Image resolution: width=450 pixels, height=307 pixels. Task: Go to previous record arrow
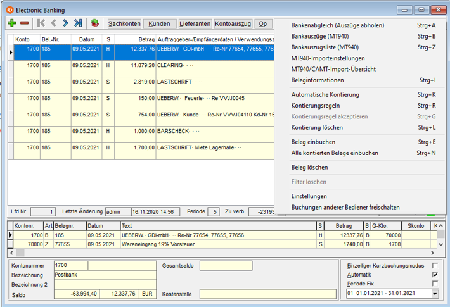(53, 23)
